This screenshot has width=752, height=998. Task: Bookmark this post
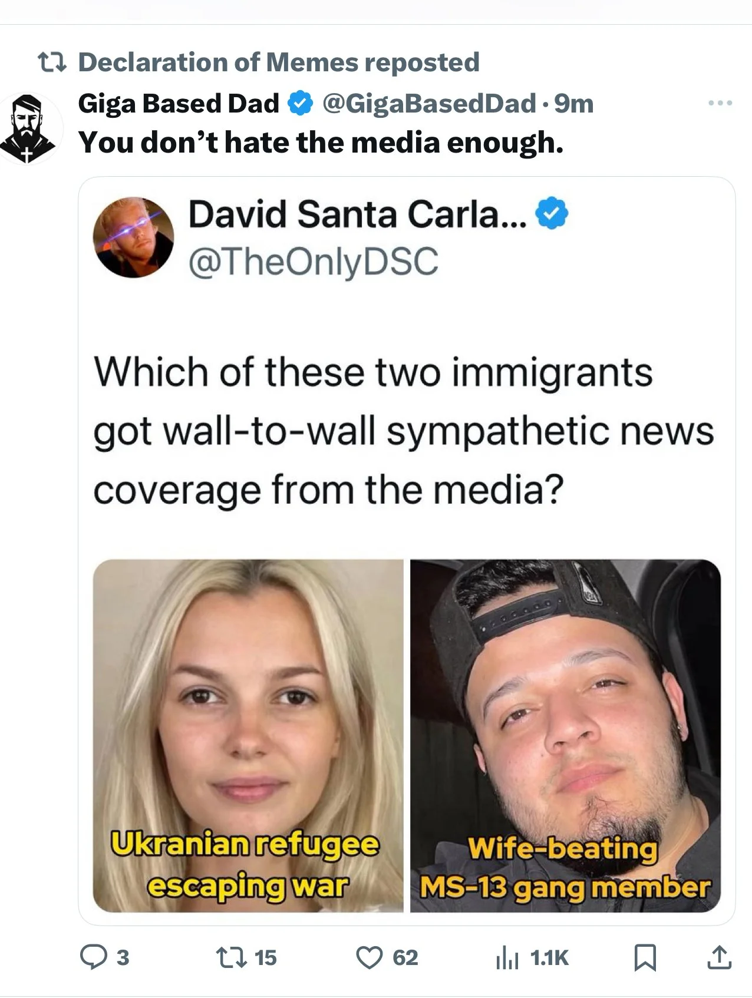click(645, 958)
